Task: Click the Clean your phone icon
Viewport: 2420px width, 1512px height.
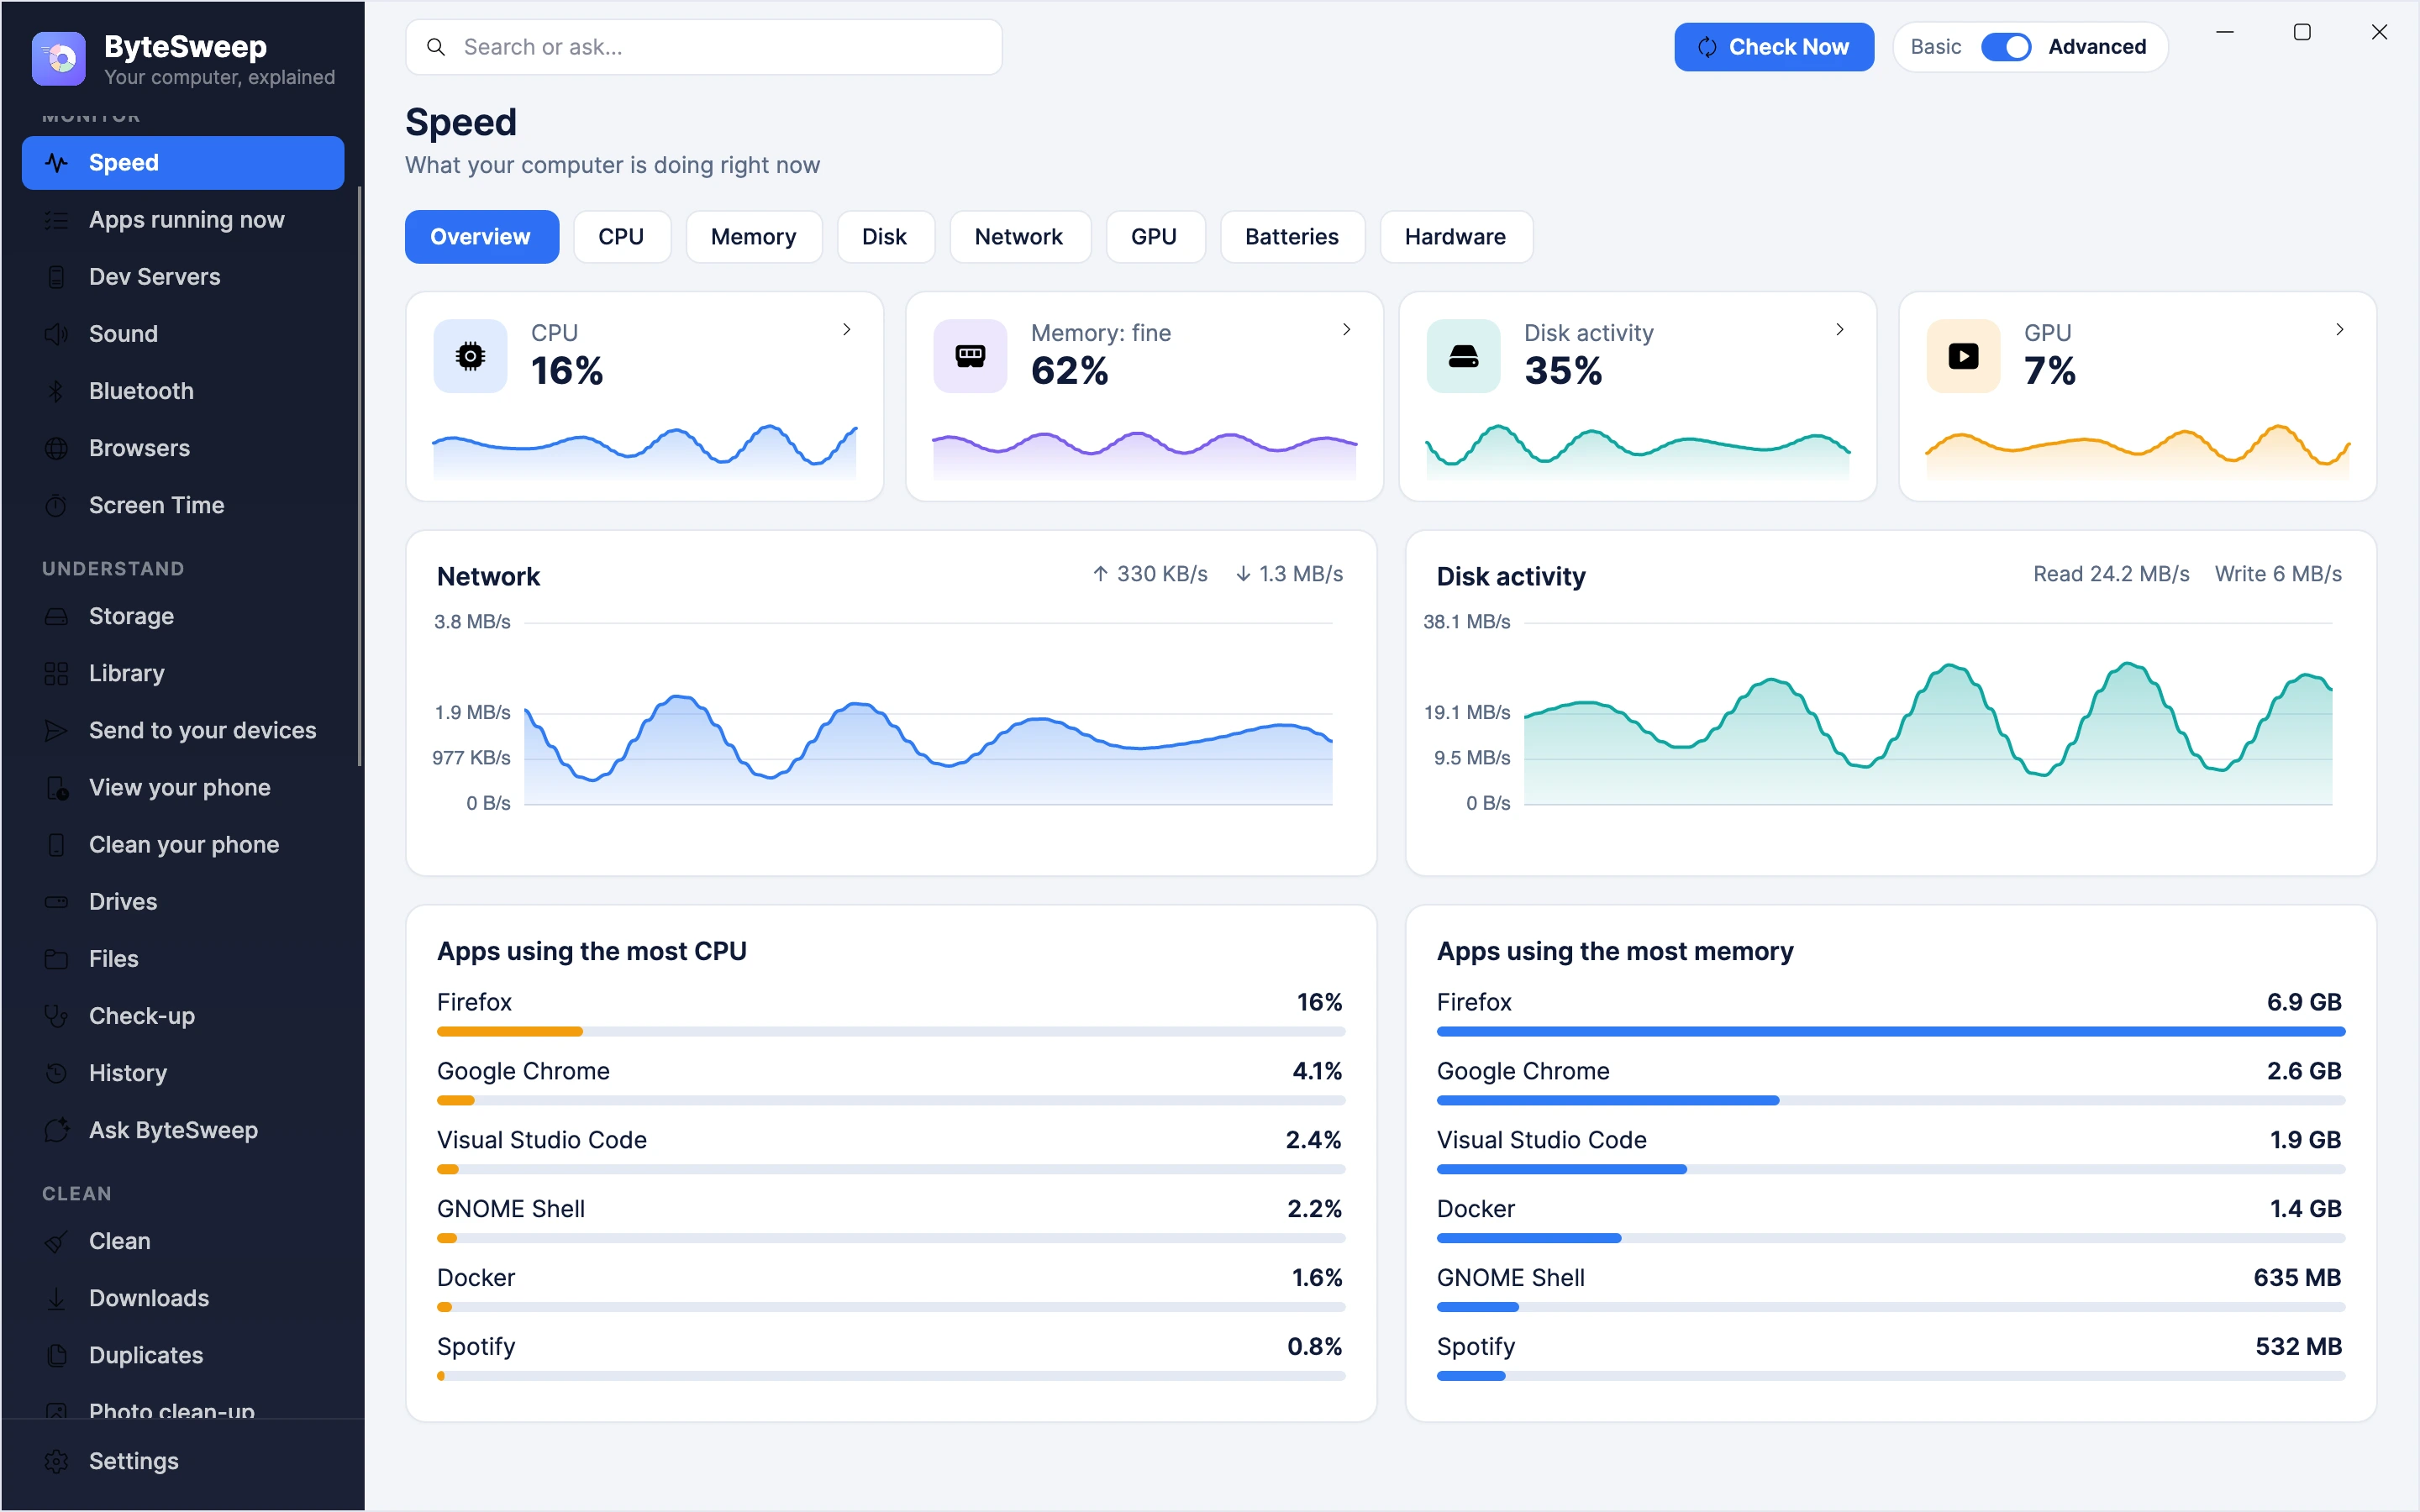Action: pos(57,845)
